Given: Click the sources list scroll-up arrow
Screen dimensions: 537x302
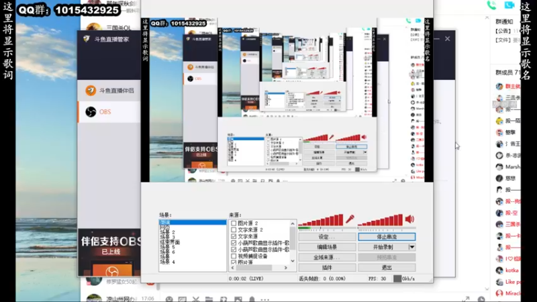Looking at the screenshot, I should [x=293, y=223].
